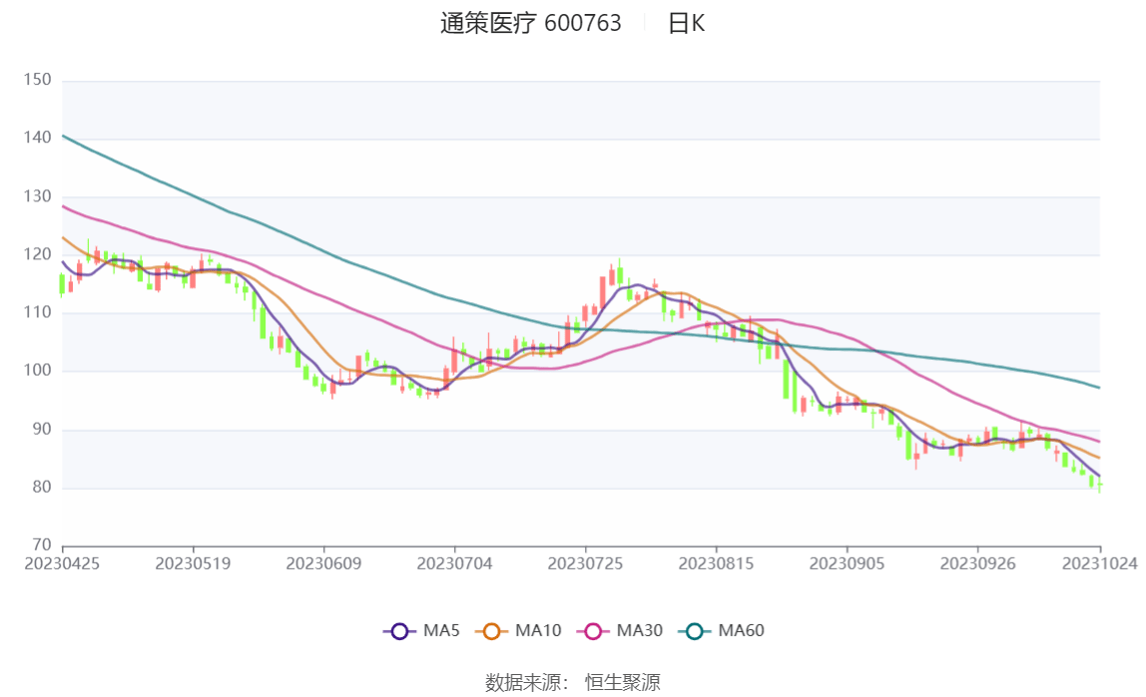
Task: Select the 20230609 date axis label
Action: pos(323,563)
